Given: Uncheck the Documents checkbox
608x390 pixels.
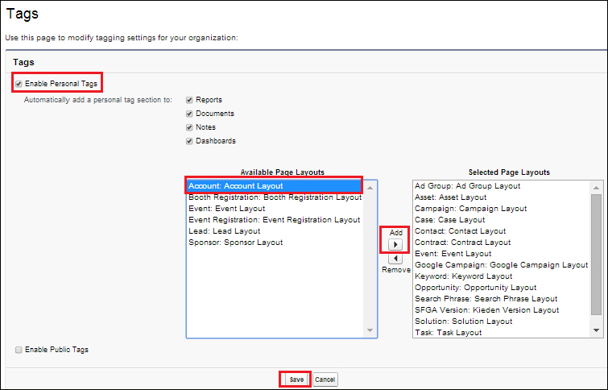Looking at the screenshot, I should (x=189, y=114).
